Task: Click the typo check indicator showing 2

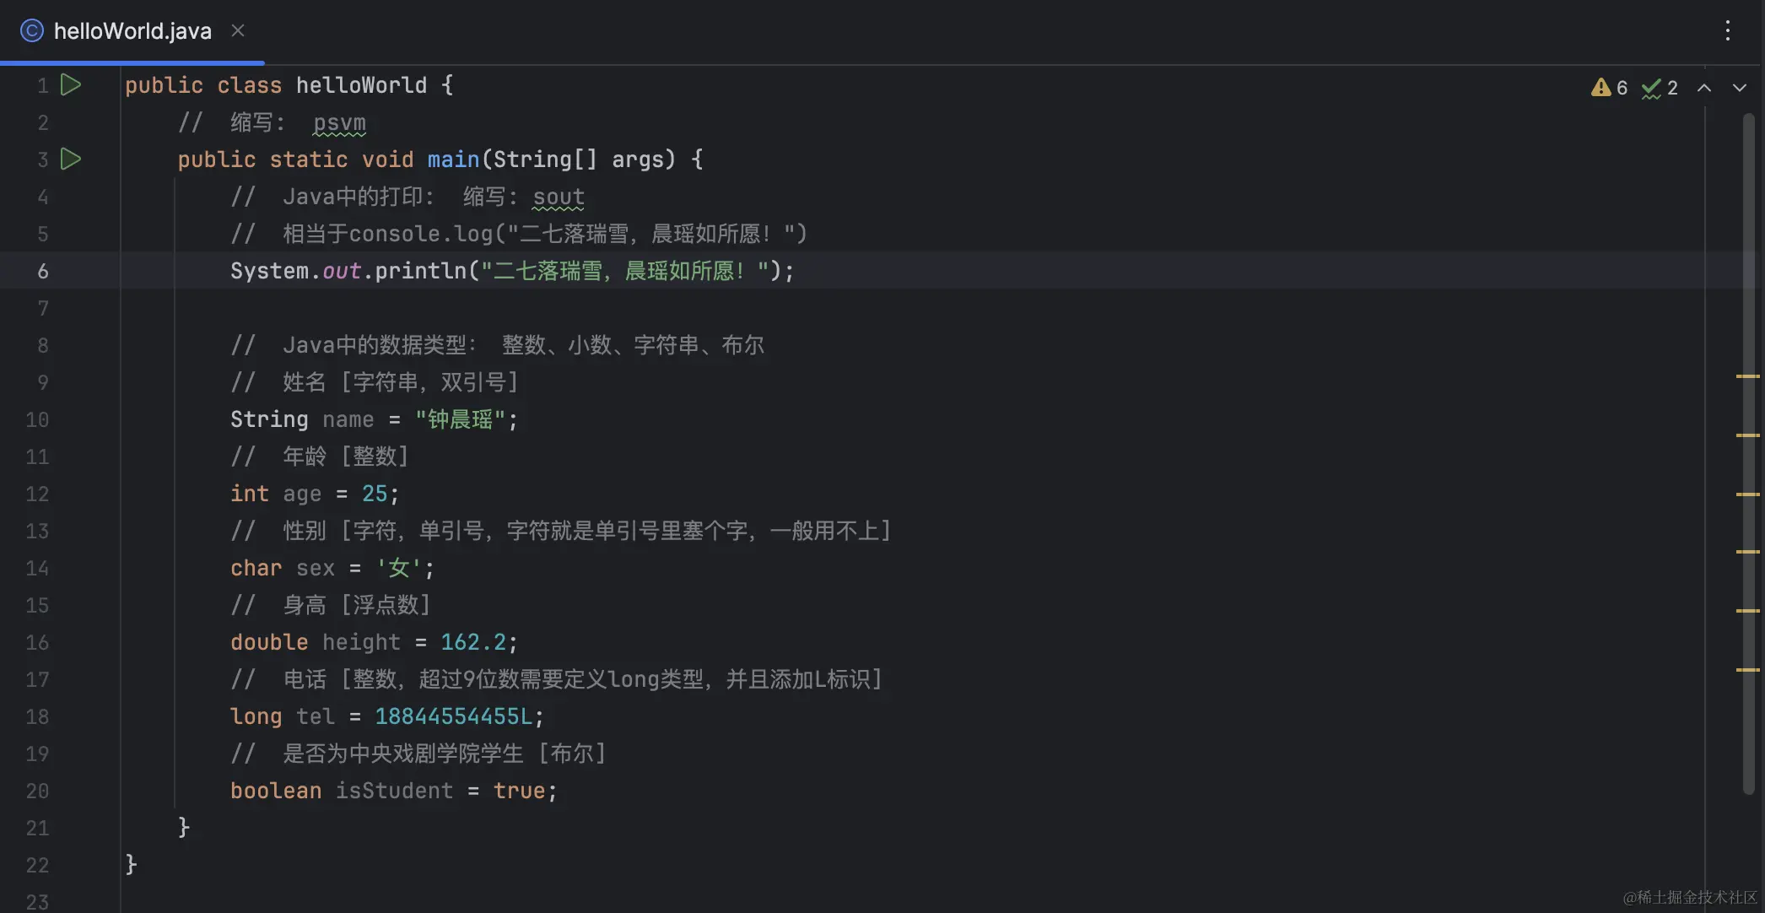Action: point(1660,88)
